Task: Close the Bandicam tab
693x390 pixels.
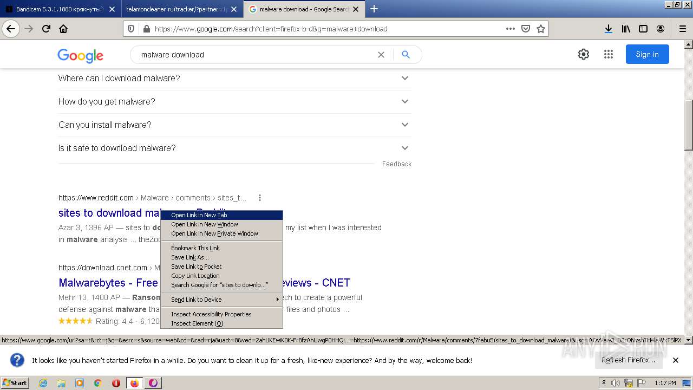Action: 112,9
